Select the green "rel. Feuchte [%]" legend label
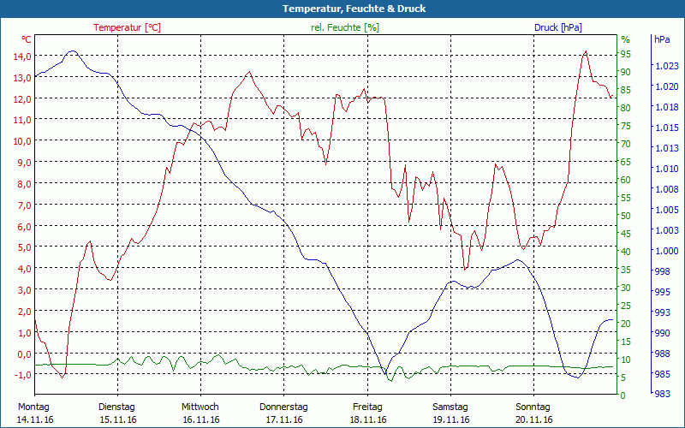685x428 pixels. [x=345, y=27]
